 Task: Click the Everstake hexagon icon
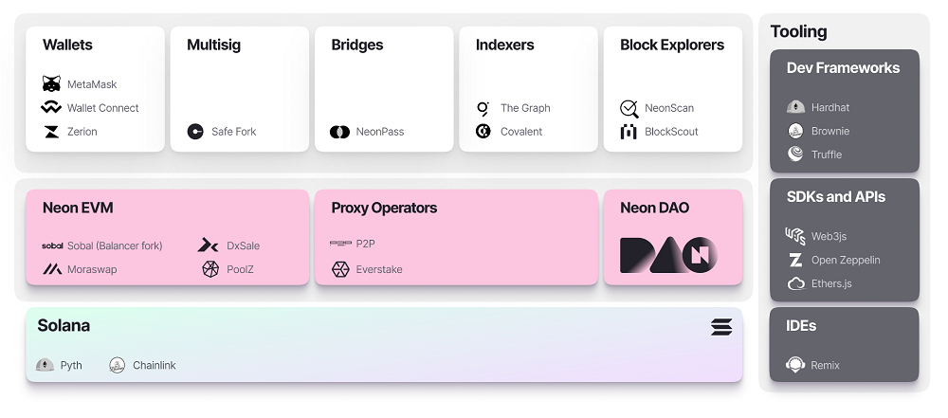coord(340,269)
